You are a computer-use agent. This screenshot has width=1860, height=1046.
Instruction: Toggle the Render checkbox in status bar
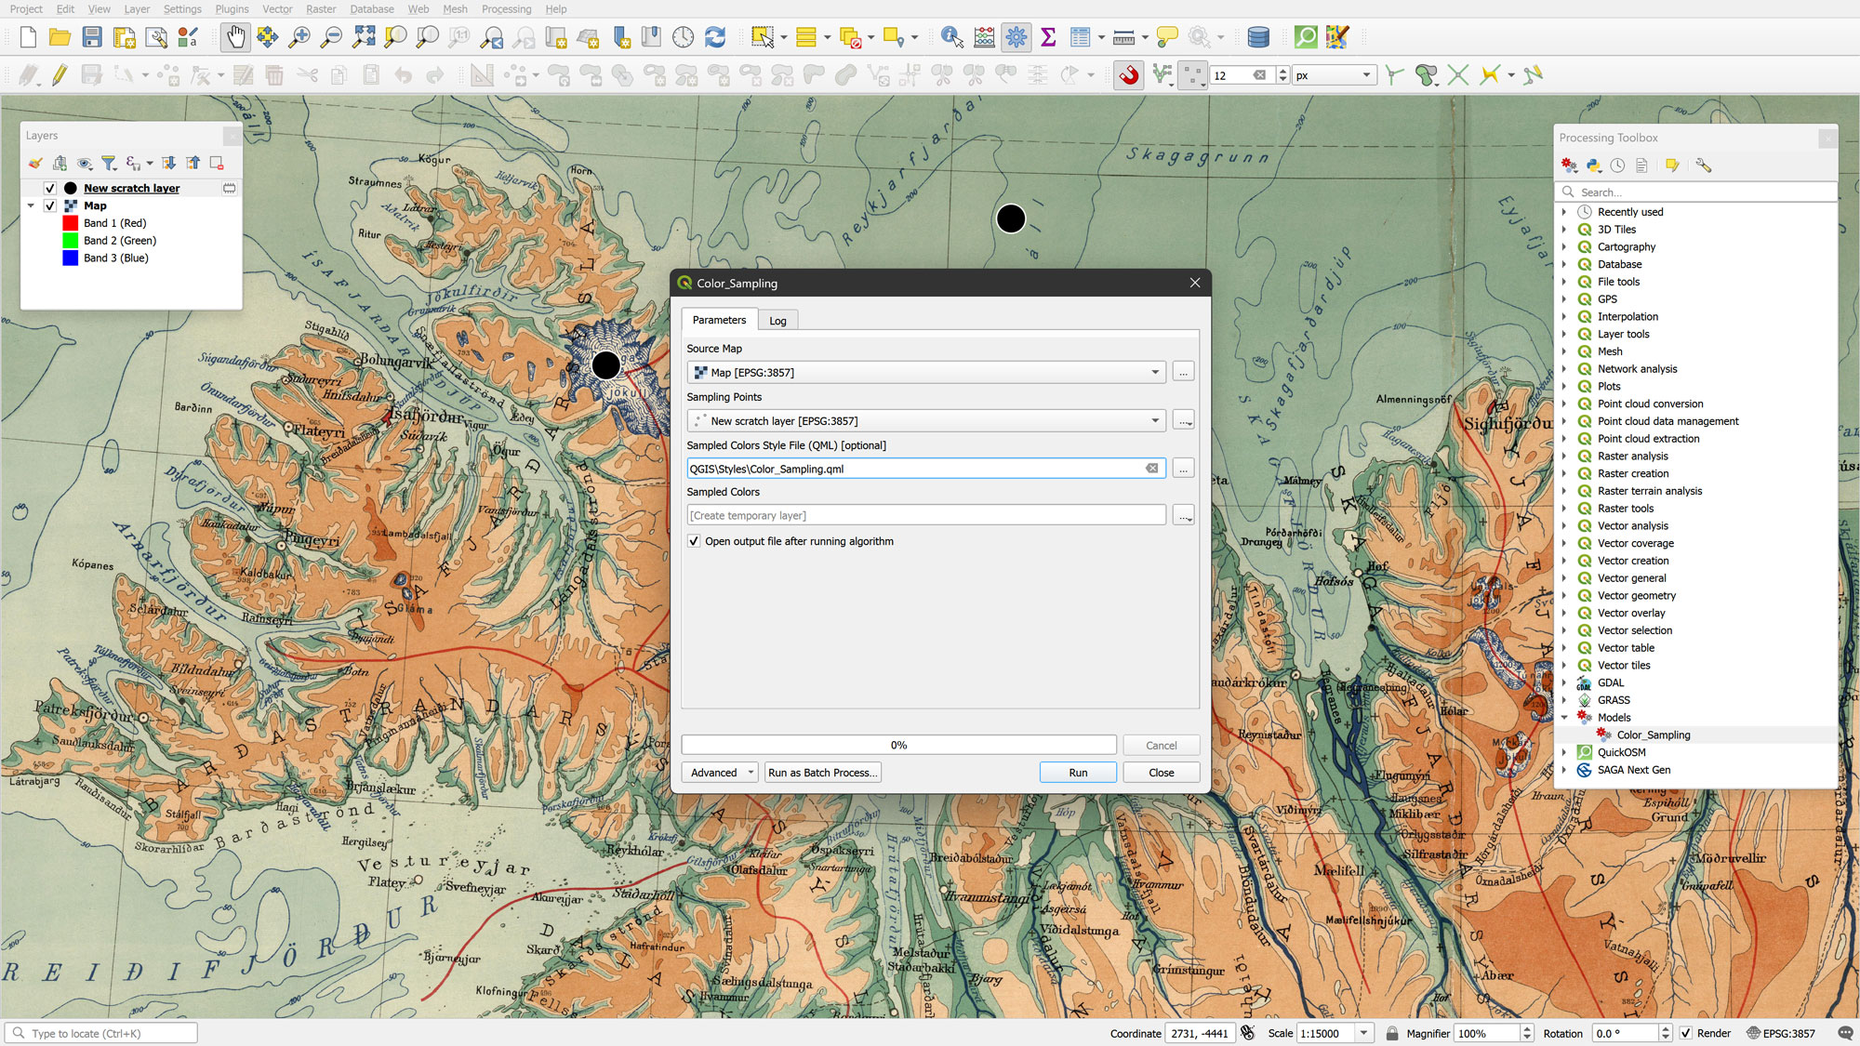(x=1686, y=1033)
